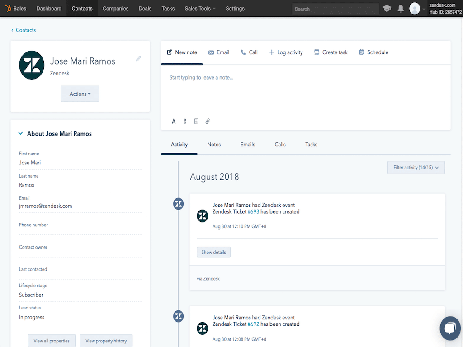463x347 pixels.
Task: Open Tasks in top navigation
Action: pyautogui.click(x=168, y=9)
